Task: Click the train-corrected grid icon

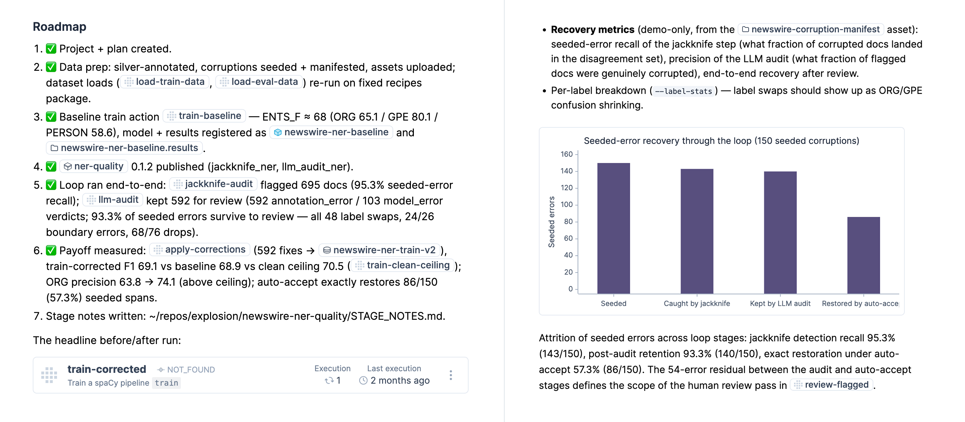Action: (x=49, y=375)
